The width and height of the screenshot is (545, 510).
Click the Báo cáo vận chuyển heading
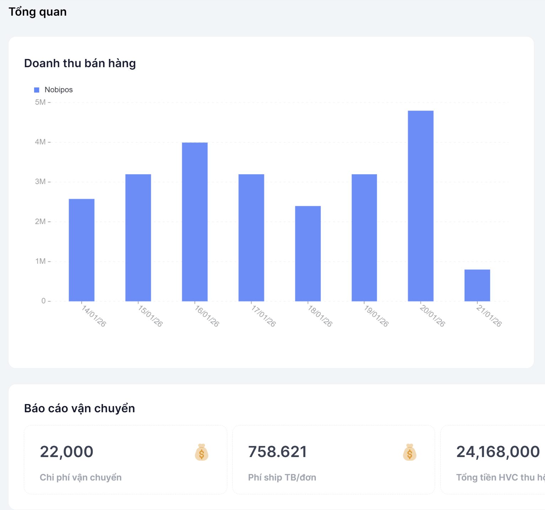pyautogui.click(x=80, y=408)
